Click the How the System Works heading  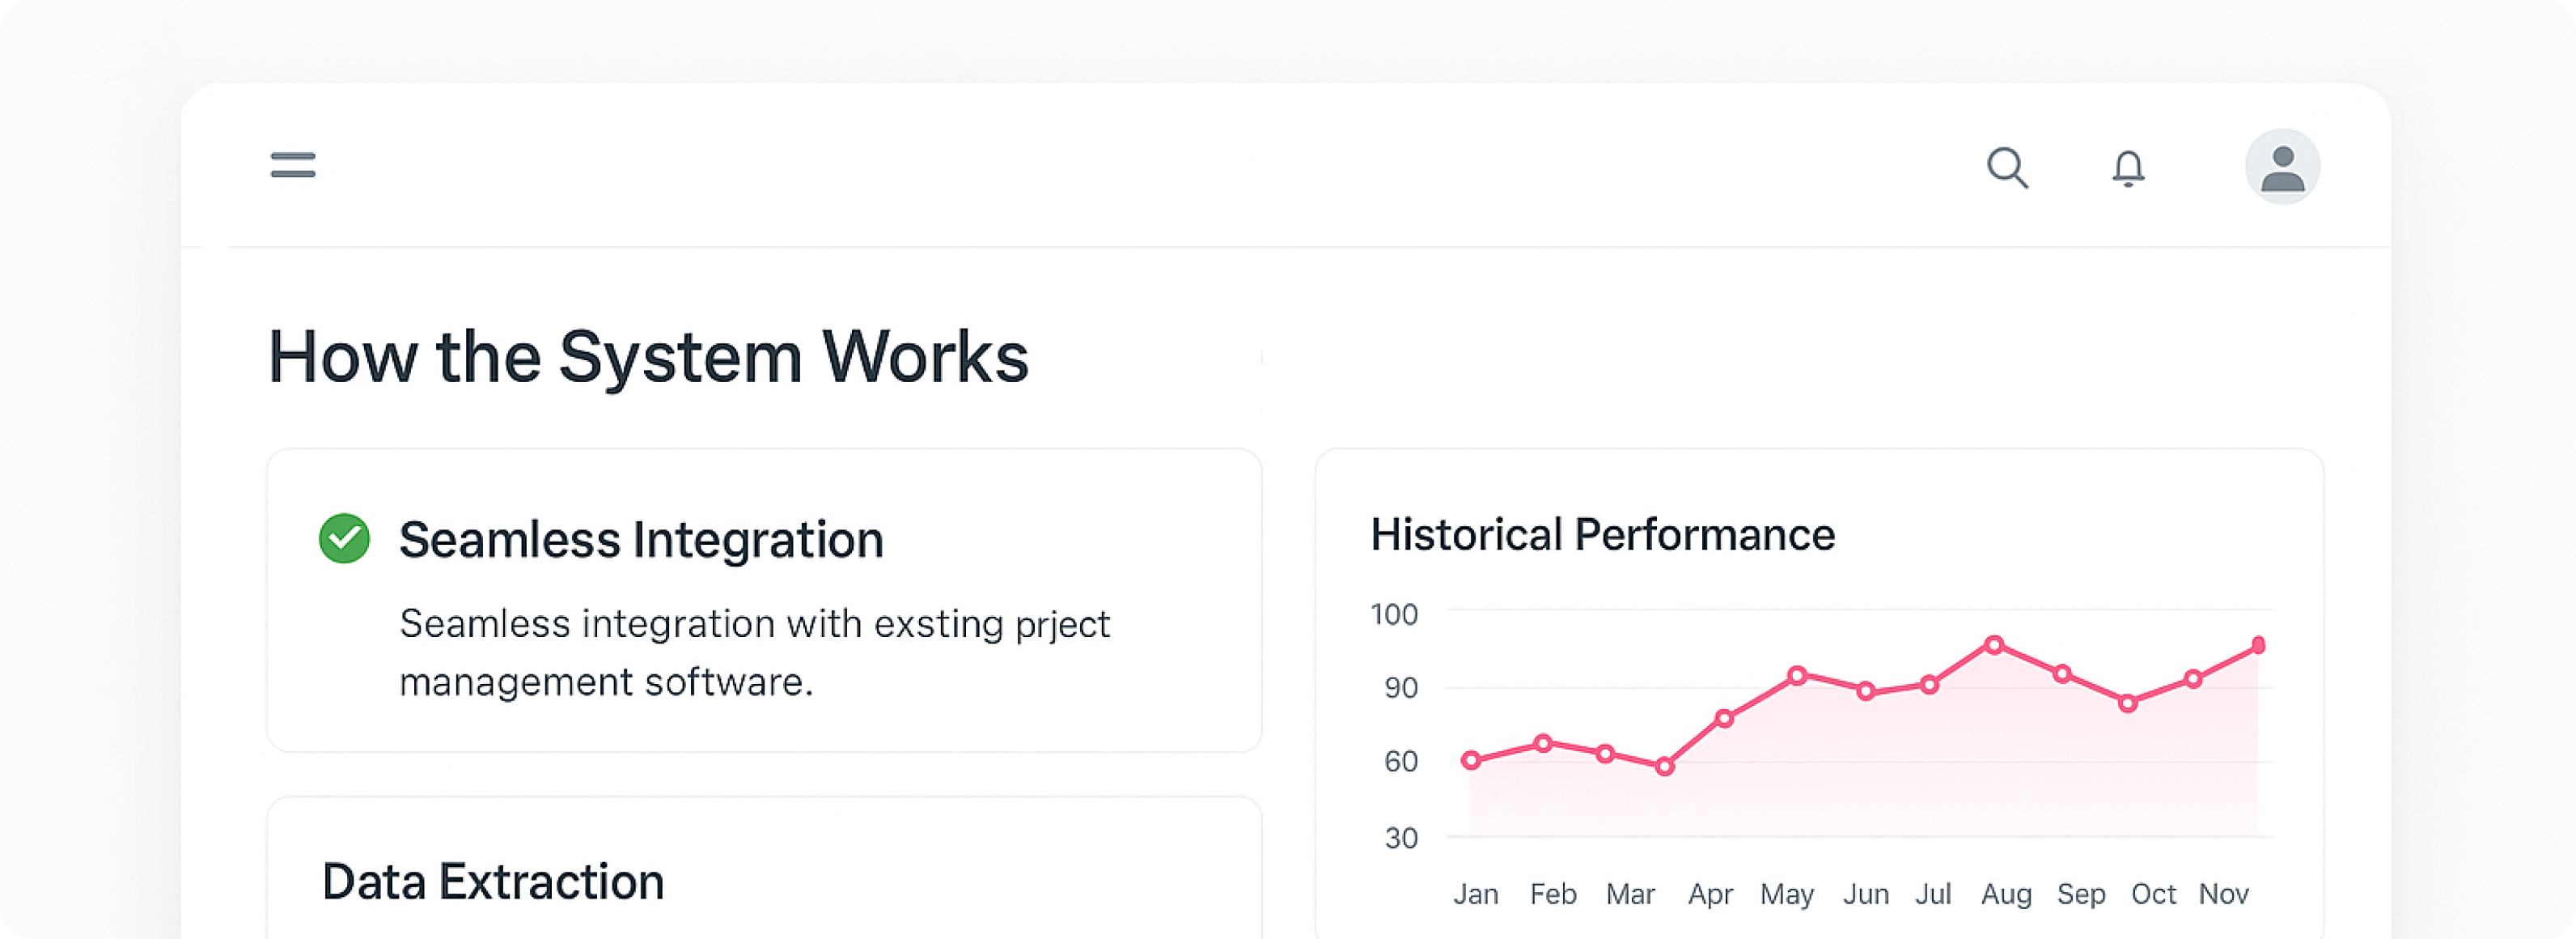point(648,356)
